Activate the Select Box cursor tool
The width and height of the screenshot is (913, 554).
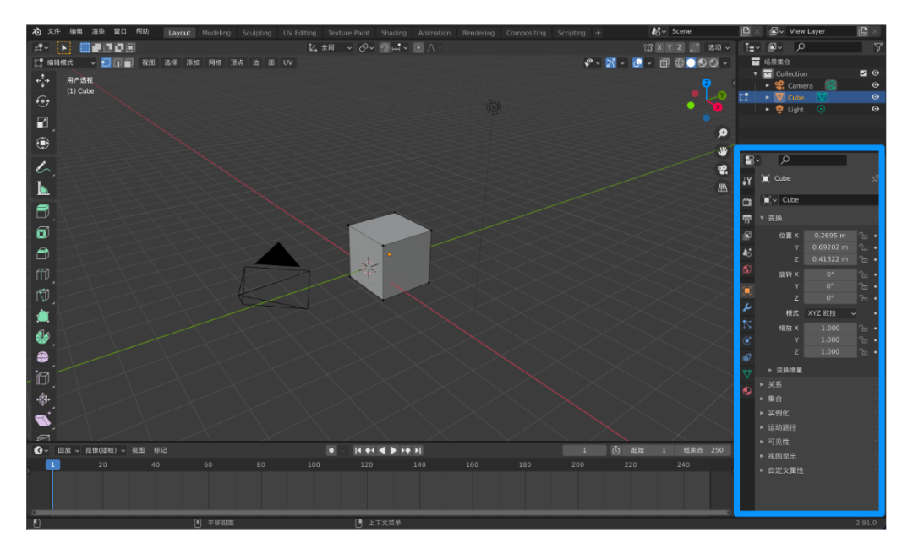tap(63, 48)
